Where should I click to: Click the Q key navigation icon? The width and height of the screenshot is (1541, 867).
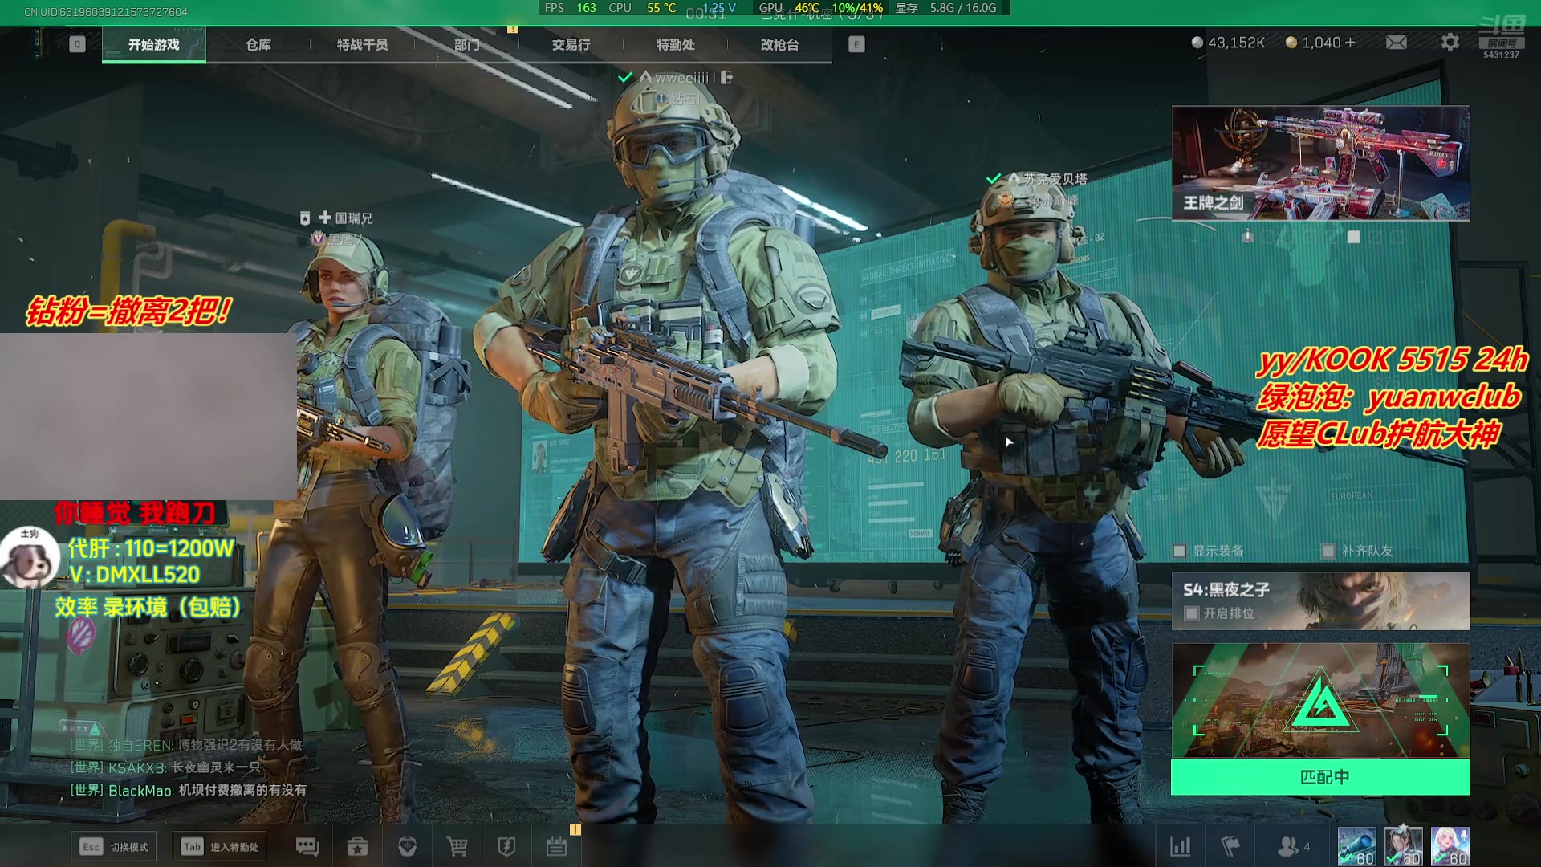[77, 44]
